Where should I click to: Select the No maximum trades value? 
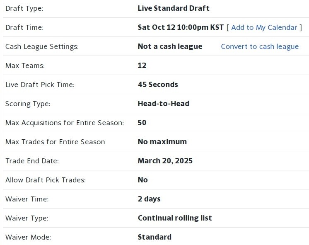[x=162, y=142]
